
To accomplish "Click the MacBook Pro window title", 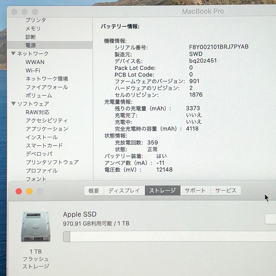I will 203,11.
